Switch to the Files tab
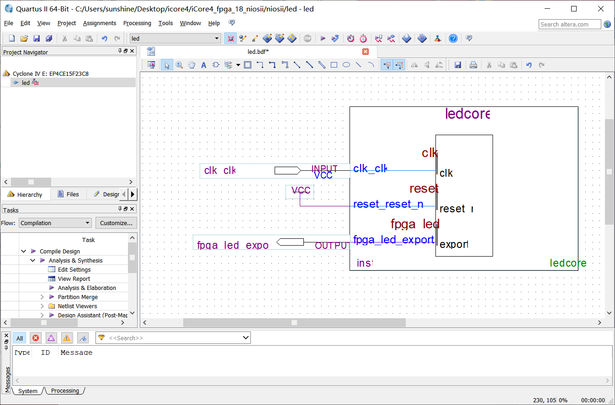Viewport: 615px width, 405px height. 68,194
